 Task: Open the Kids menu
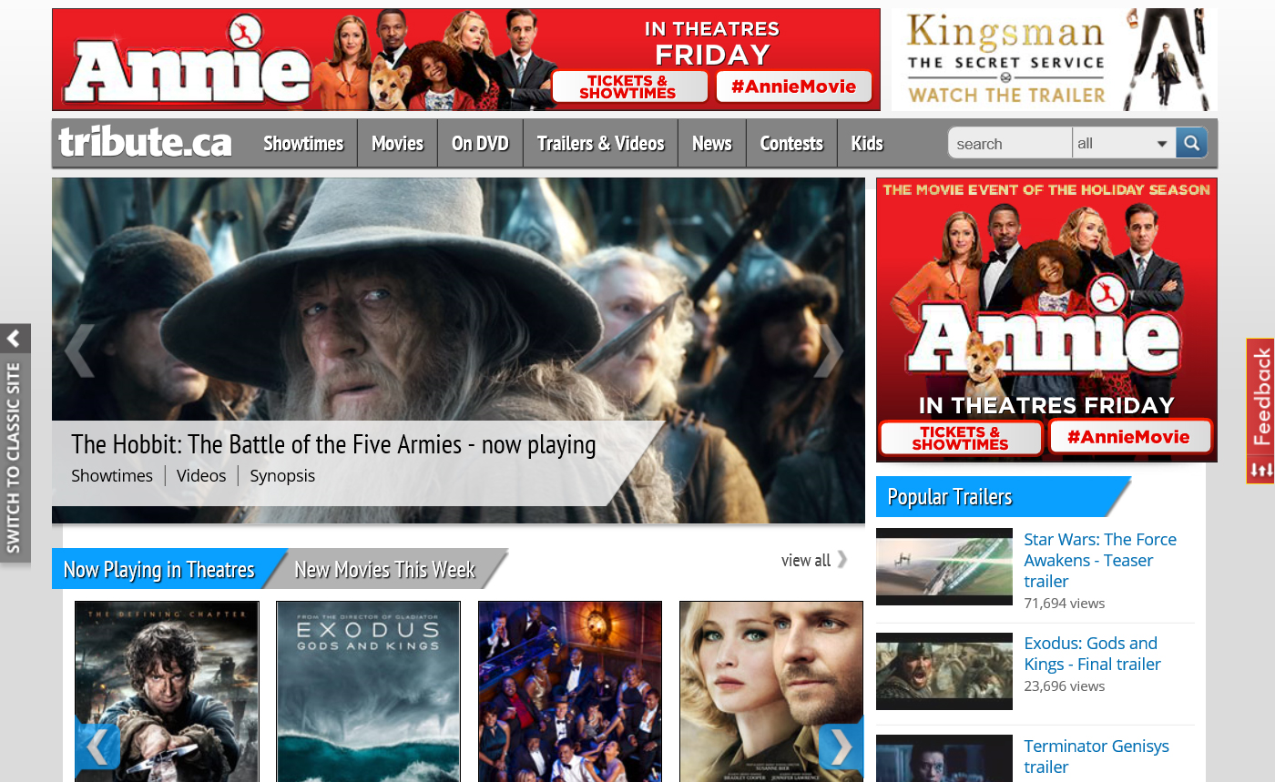coord(867,143)
